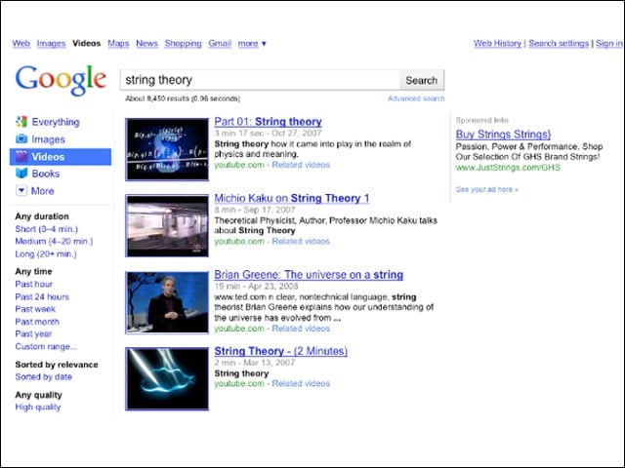The width and height of the screenshot is (625, 468).
Task: Select Sorted by date option
Action: [43, 377]
